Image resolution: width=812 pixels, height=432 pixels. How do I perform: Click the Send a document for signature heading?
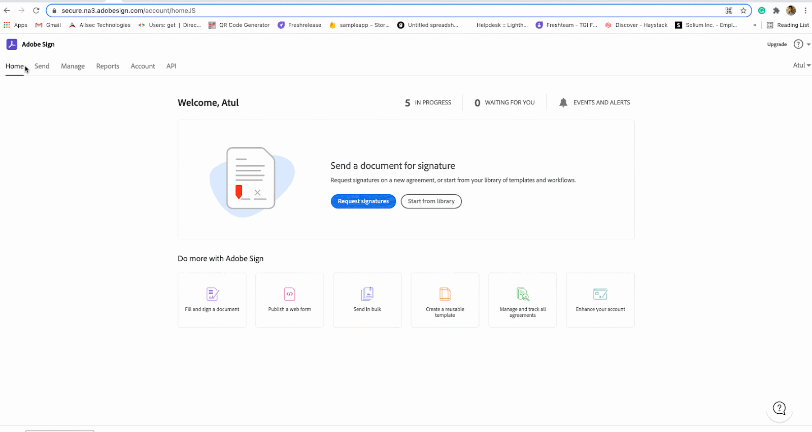point(393,166)
